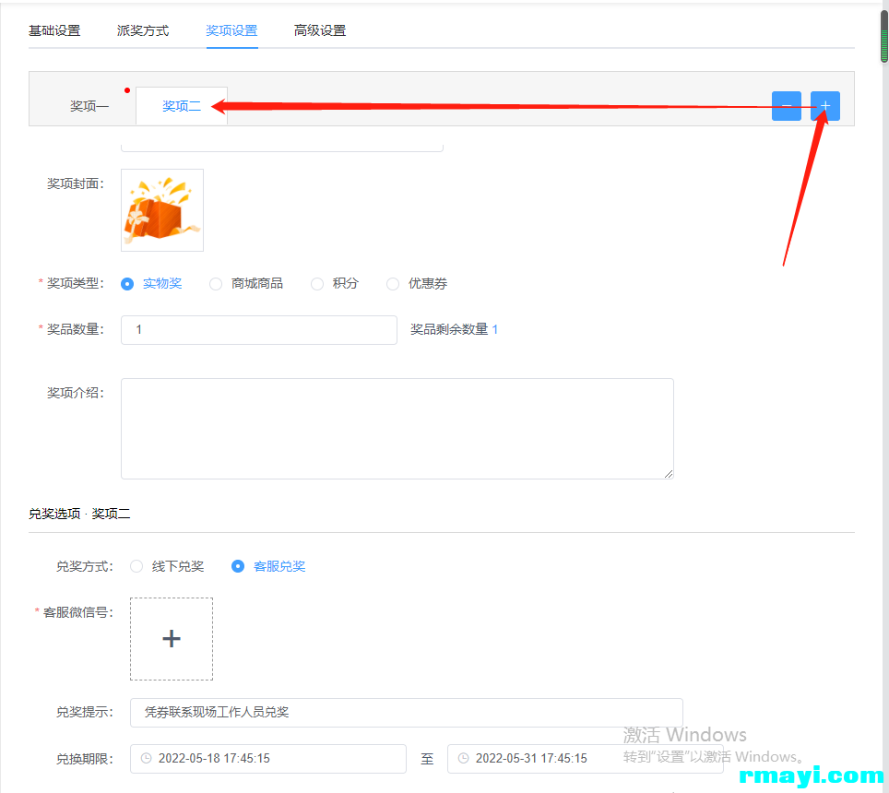Select the 实物奖 prize type
The width and height of the screenshot is (889, 793).
(151, 283)
